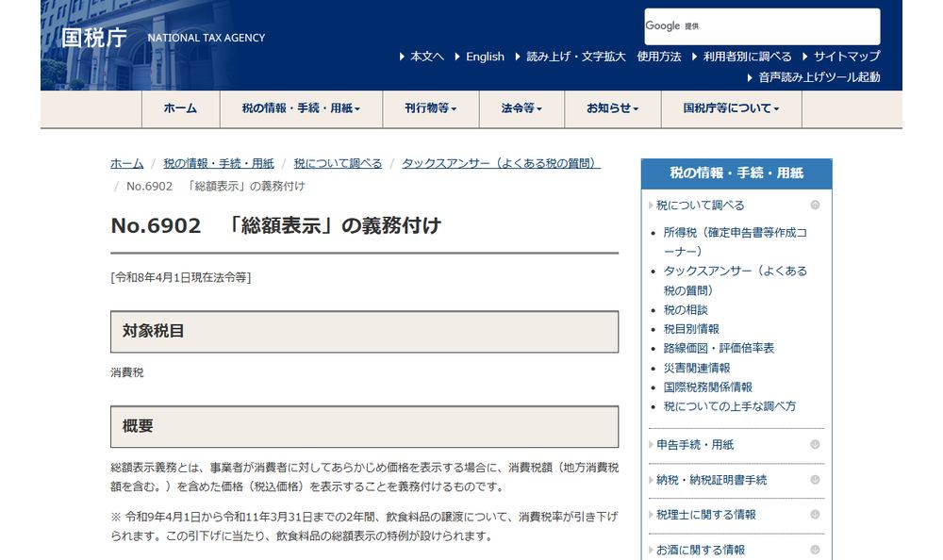Click circle icon beside 税について調べる
The image size is (943, 560).
pyautogui.click(x=815, y=206)
